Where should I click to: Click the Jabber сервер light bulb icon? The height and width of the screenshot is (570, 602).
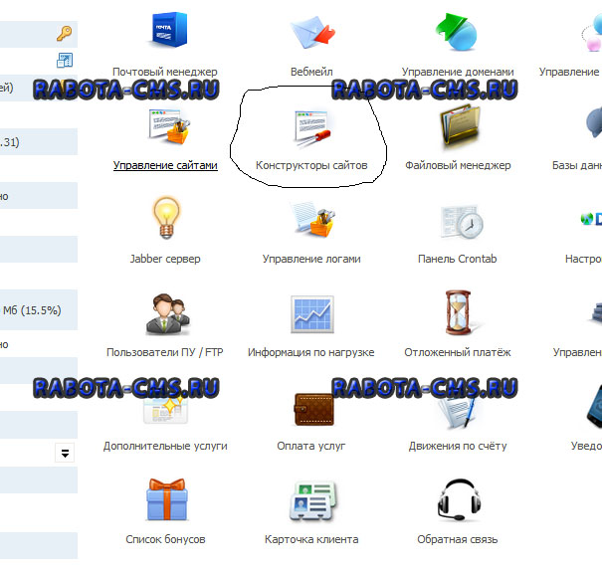166,218
